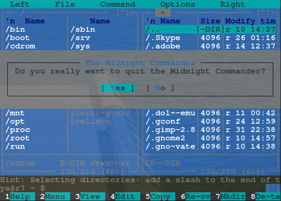Open the File menu

[x=65, y=4]
